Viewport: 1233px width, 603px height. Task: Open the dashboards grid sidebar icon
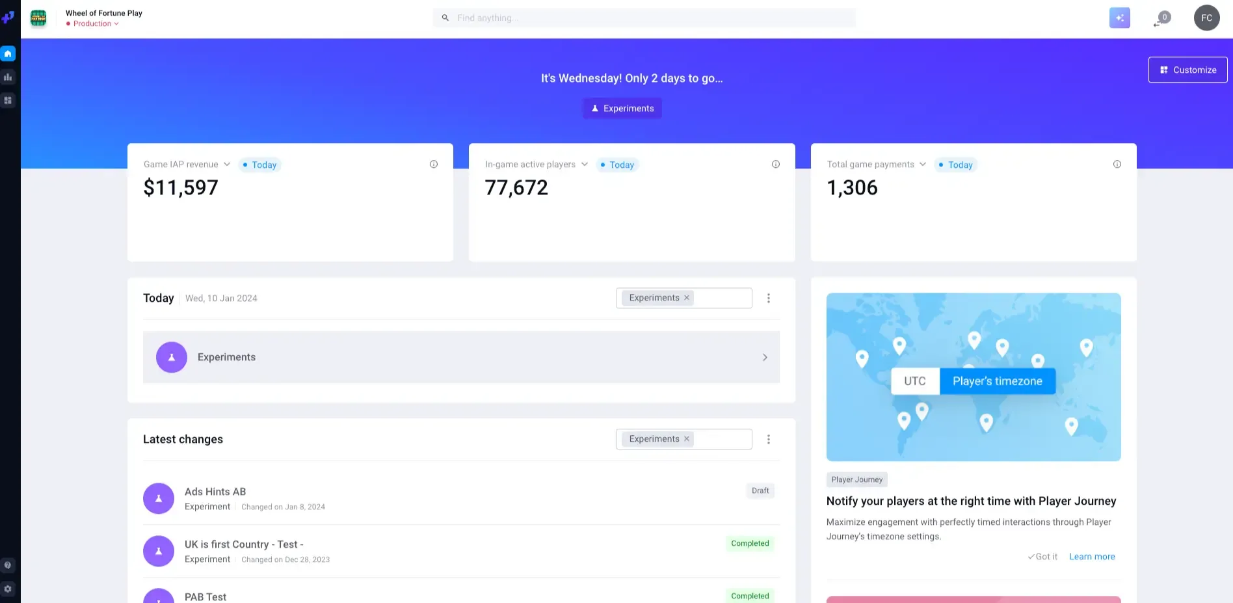tap(8, 101)
